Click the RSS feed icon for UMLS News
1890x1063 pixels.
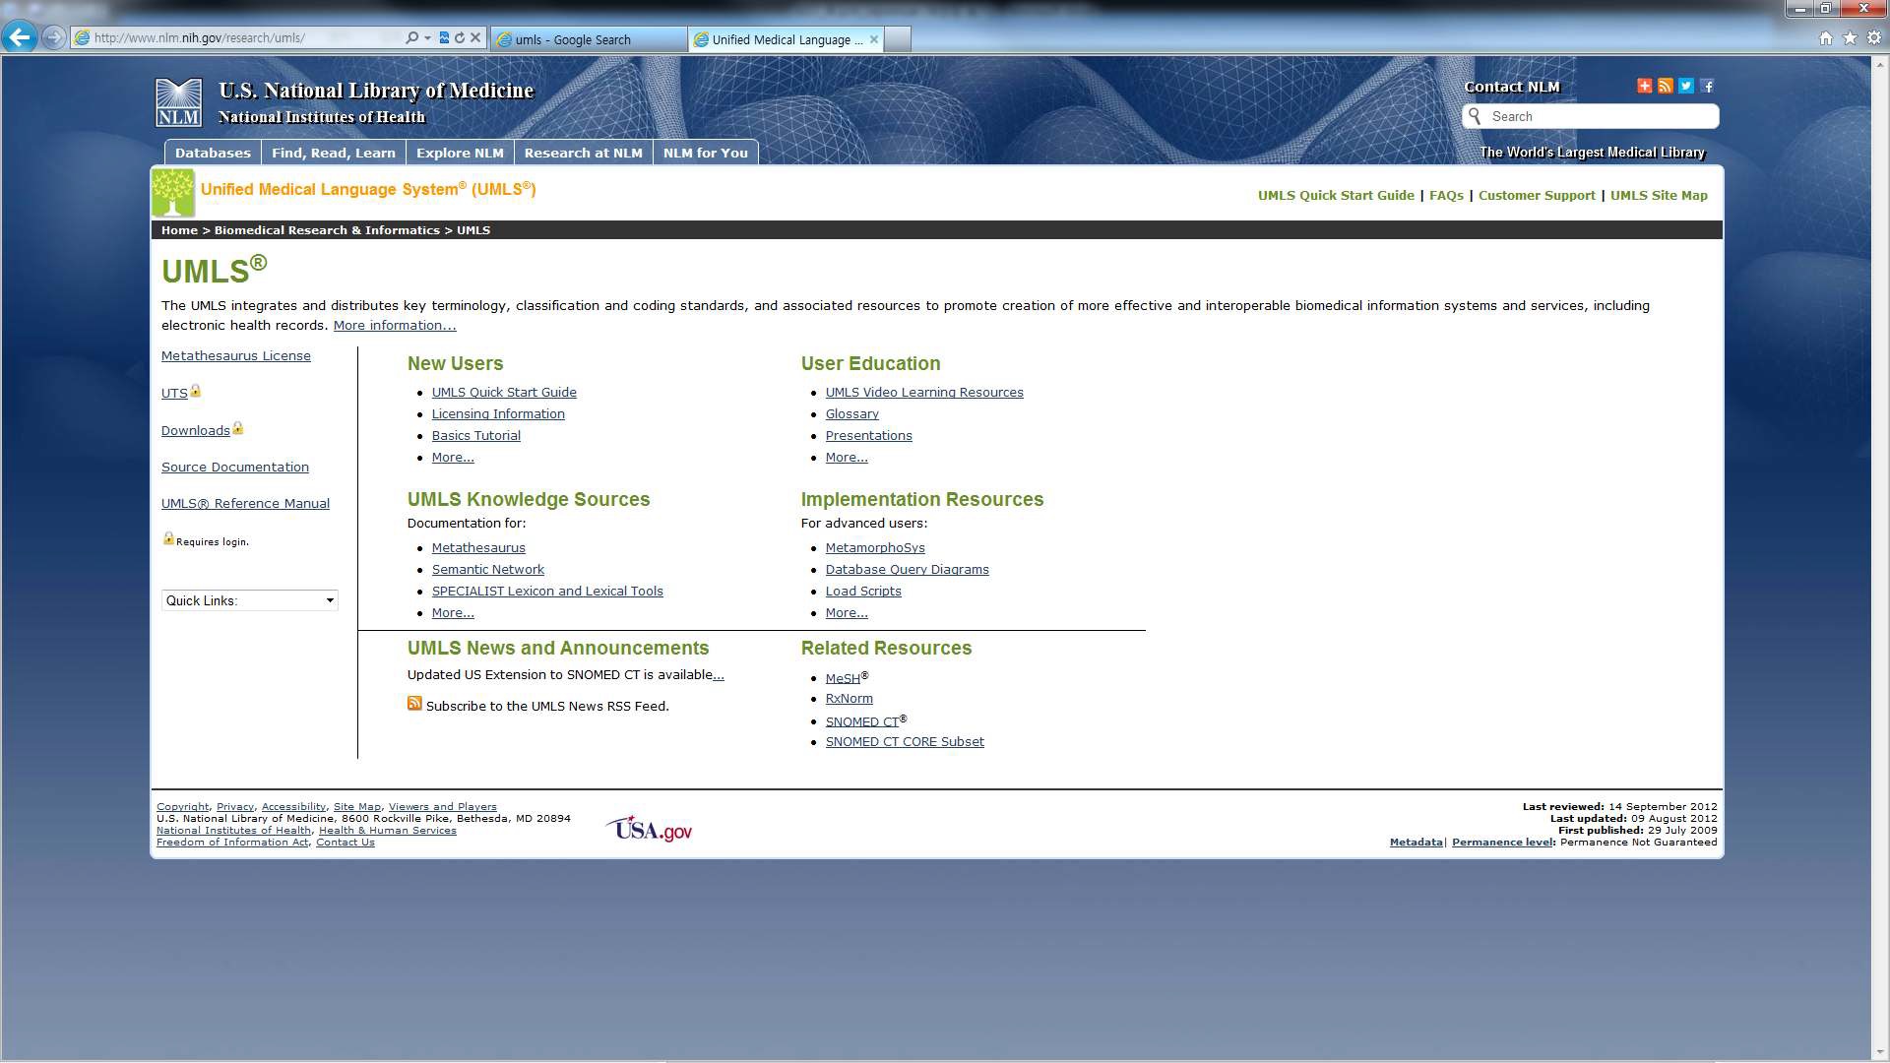pos(414,704)
